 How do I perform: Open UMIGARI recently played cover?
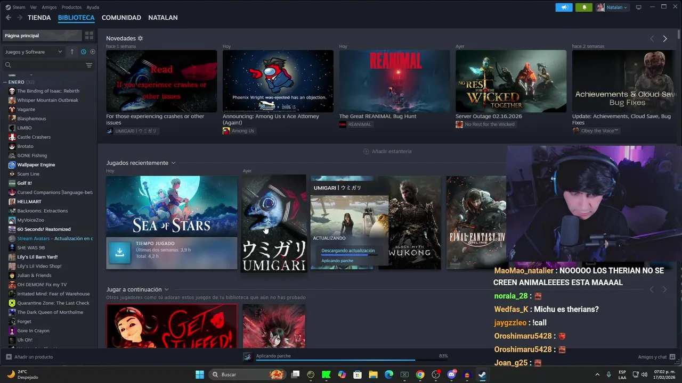pyautogui.click(x=274, y=223)
